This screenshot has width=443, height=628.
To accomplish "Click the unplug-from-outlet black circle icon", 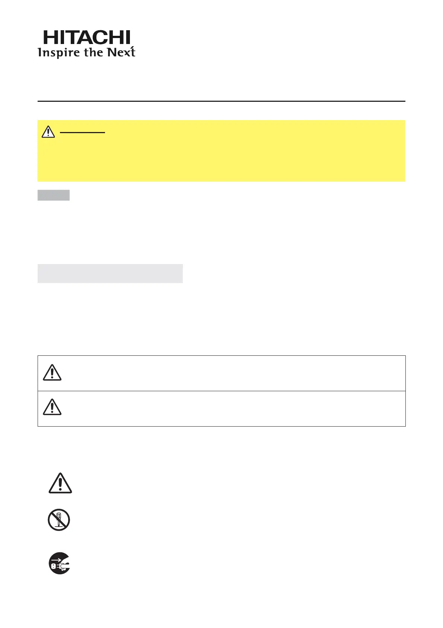I will (60, 563).
